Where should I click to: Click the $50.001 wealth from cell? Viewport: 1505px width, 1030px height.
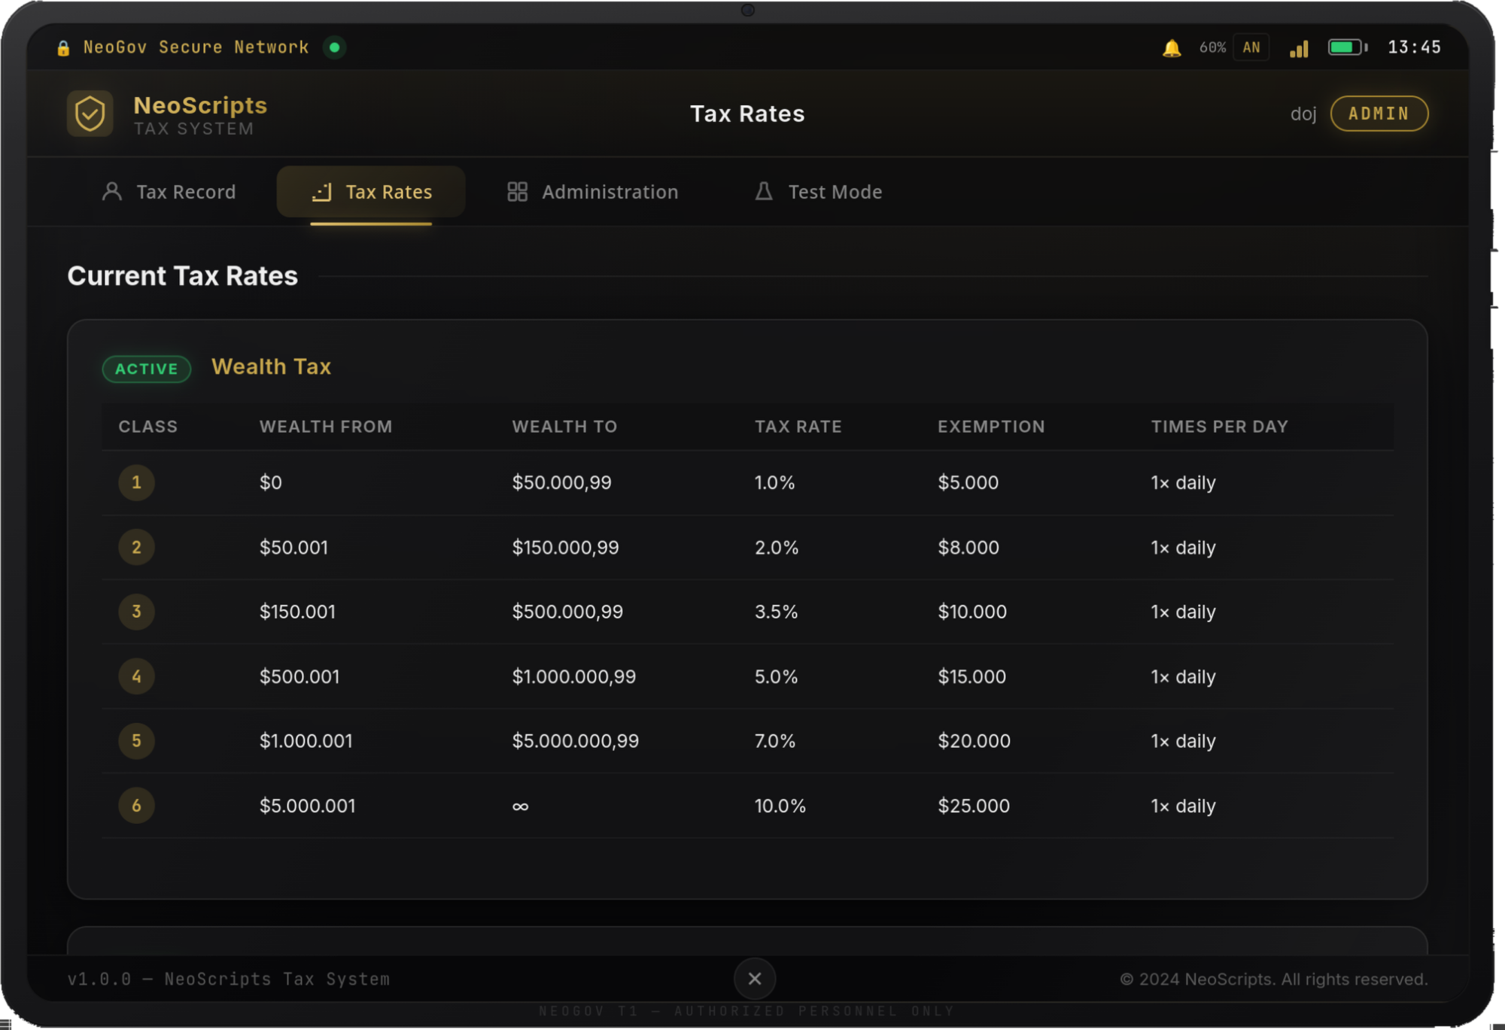tap(293, 547)
